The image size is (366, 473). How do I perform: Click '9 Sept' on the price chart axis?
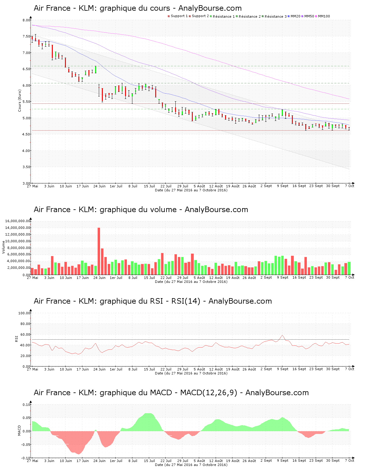(x=283, y=186)
